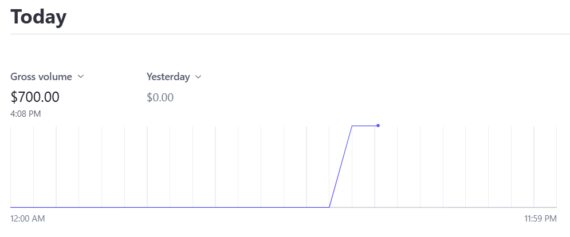The image size is (570, 237).
Task: Select the endpoint dot on the chart line
Action: coord(378,125)
